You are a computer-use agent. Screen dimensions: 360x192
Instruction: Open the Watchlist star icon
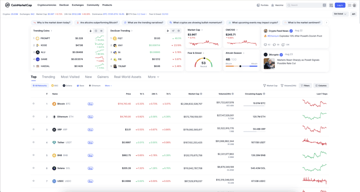[272, 5]
